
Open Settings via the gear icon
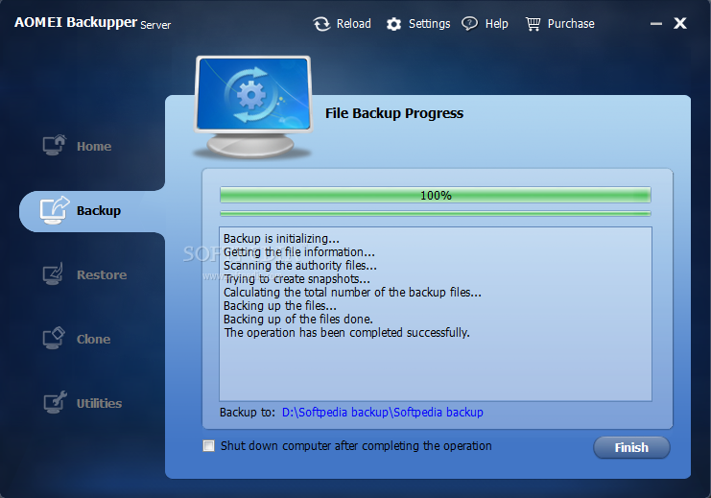pos(393,24)
